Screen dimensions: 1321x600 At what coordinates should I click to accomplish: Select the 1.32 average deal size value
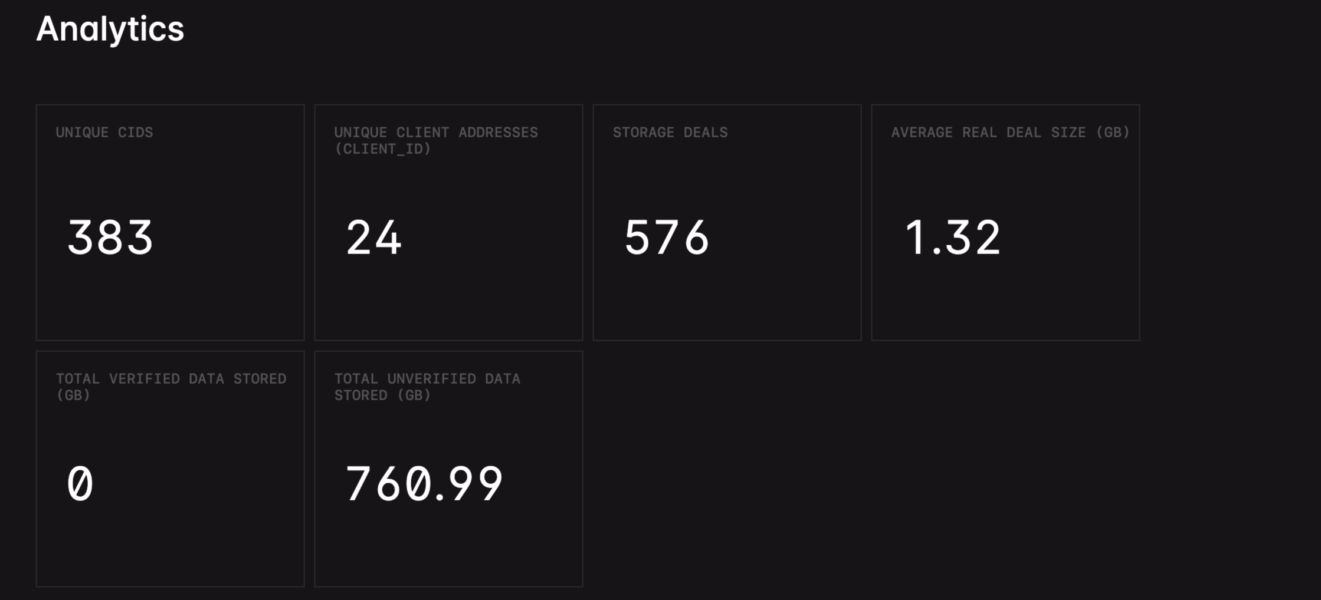[952, 238]
